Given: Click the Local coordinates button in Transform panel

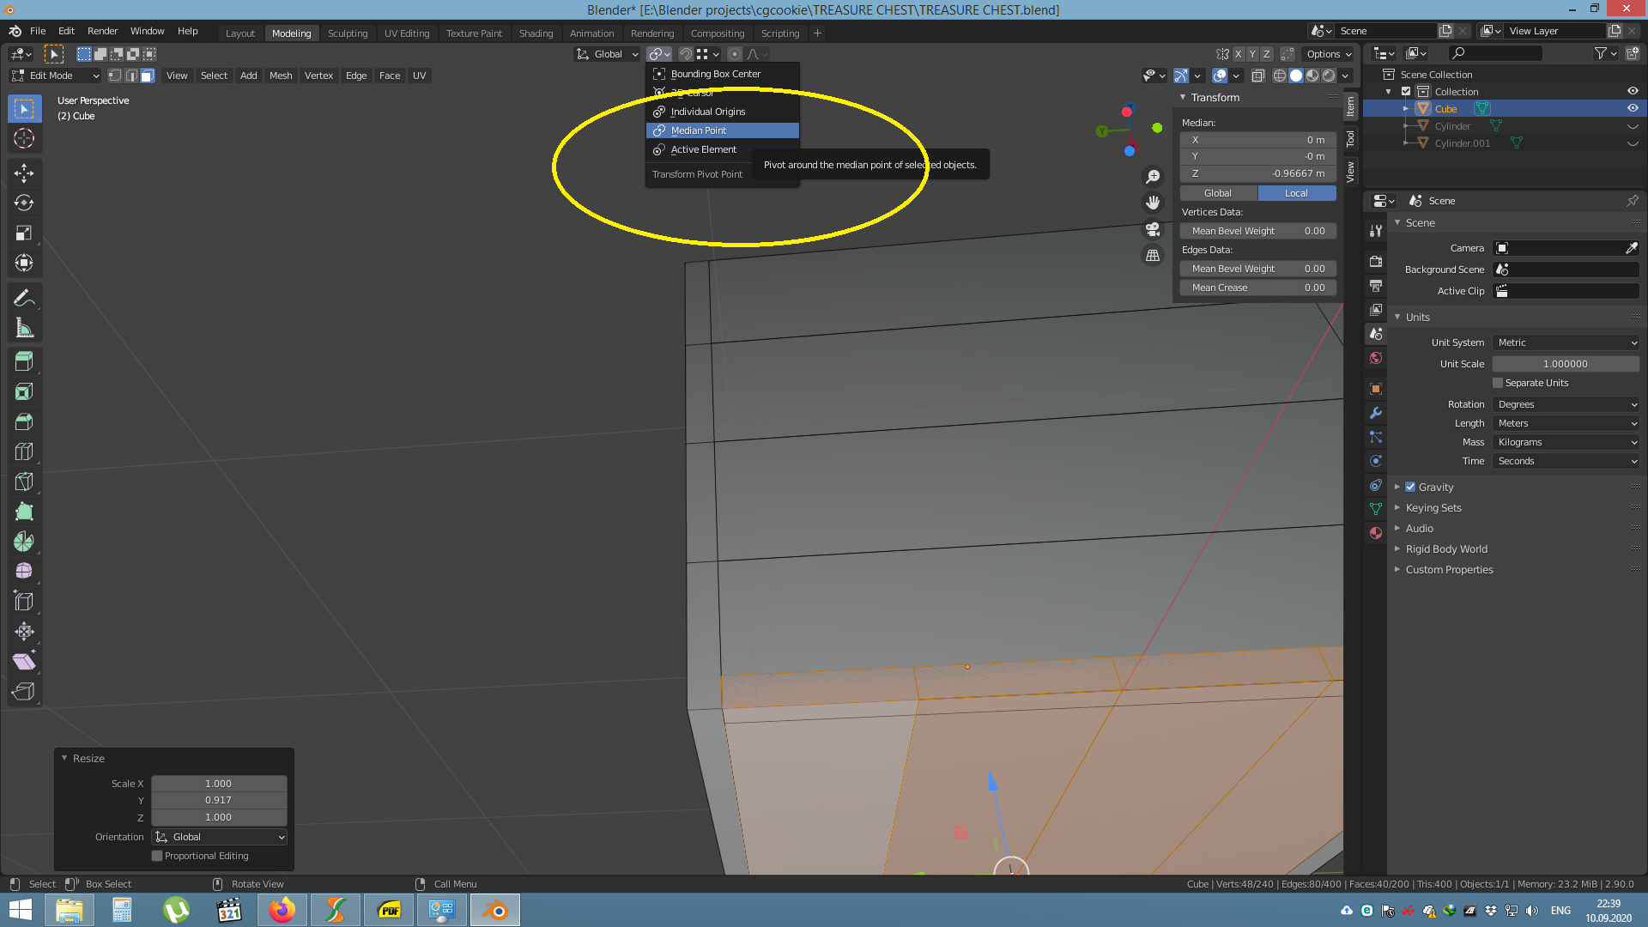Looking at the screenshot, I should (x=1296, y=192).
